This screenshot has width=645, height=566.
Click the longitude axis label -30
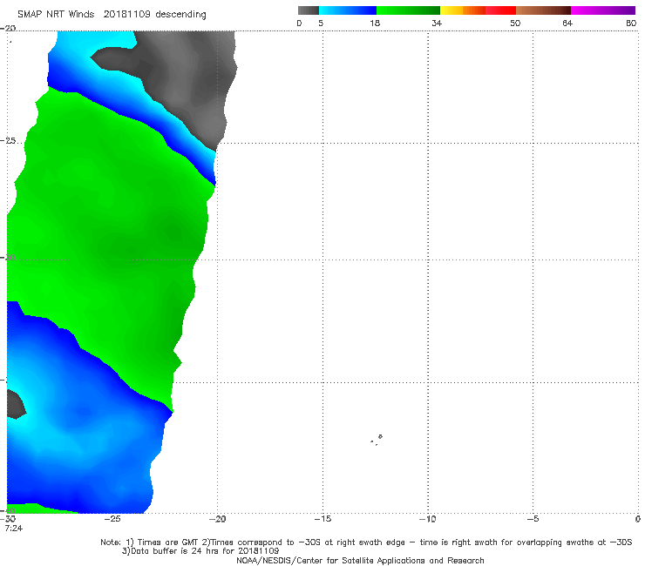tap(8, 519)
